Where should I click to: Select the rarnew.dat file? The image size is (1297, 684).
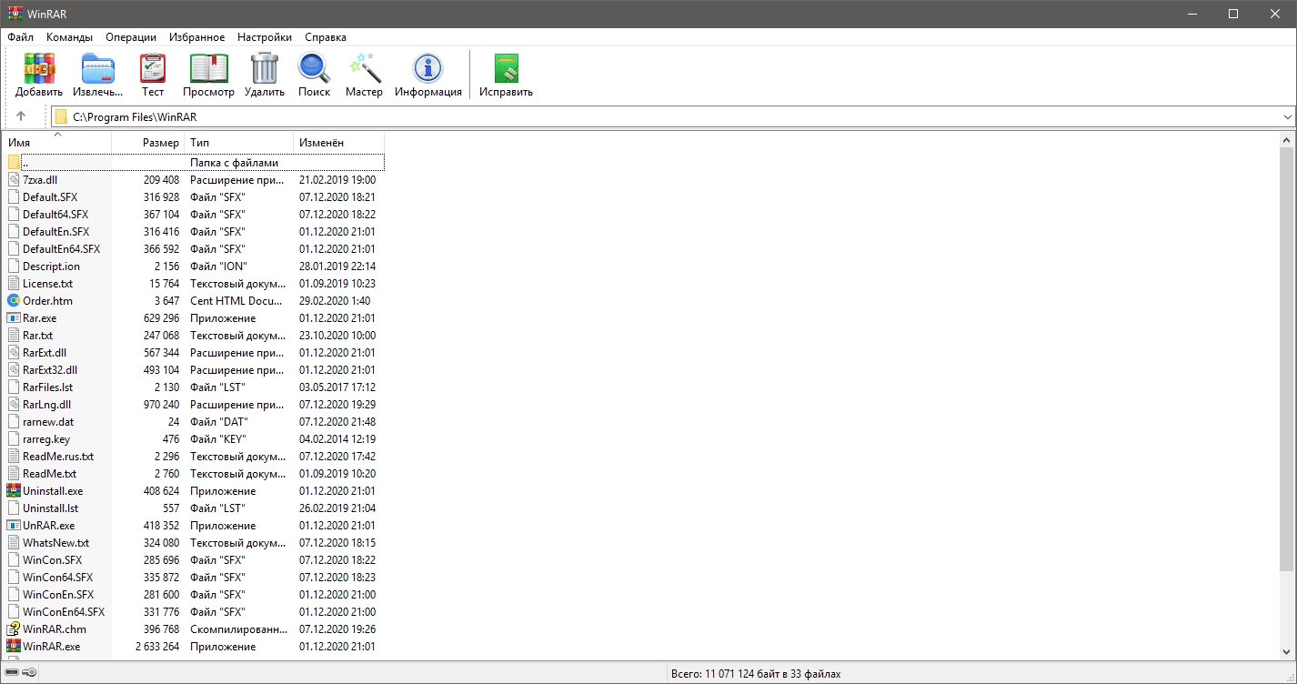(x=46, y=421)
